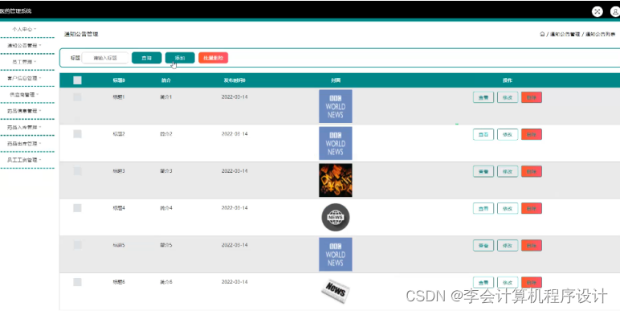Click 修改 button in row 标题1
The image size is (620, 311).
508,97
